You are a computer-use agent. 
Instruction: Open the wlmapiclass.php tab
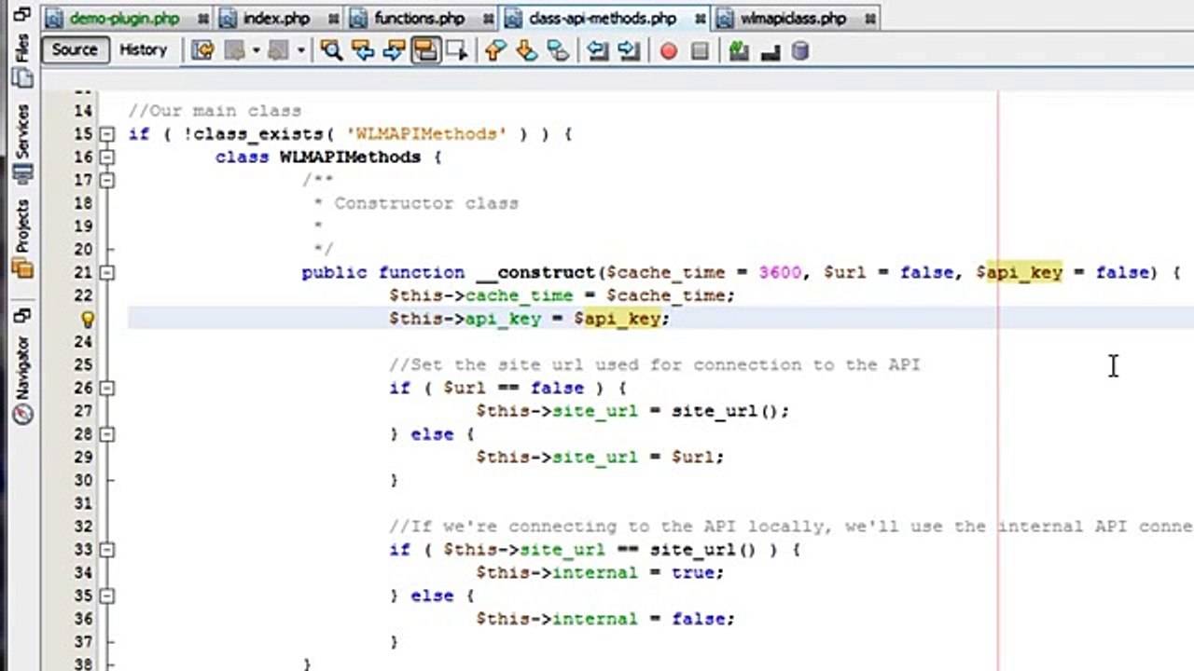(x=793, y=18)
